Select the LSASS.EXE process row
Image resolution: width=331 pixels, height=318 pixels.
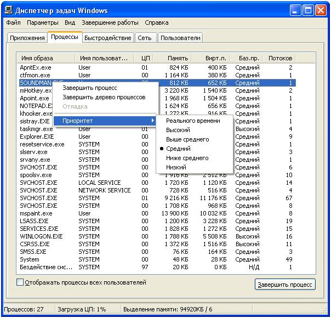[x=157, y=221]
